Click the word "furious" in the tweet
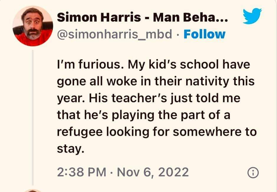The height and width of the screenshot is (192, 277). pyautogui.click(x=101, y=64)
